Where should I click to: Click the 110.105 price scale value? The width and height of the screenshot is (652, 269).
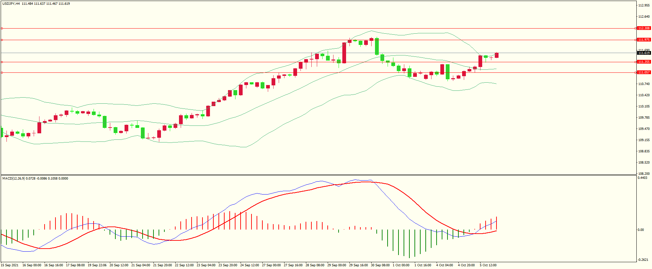point(644,106)
